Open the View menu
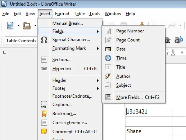The image size is (186, 140). [30, 14]
